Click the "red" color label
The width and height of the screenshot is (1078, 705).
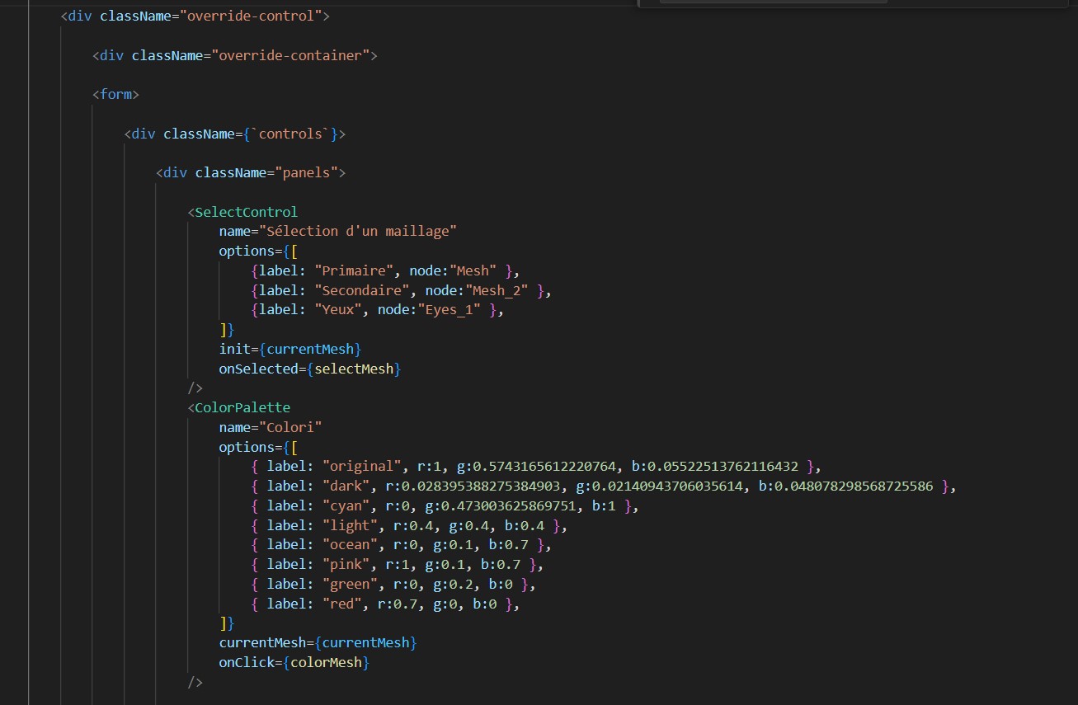click(346, 604)
